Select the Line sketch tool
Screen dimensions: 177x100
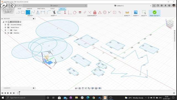[x=18, y=12]
